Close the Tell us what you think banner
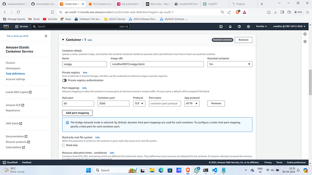Viewport: 312px width, 175px height. coord(46,36)
